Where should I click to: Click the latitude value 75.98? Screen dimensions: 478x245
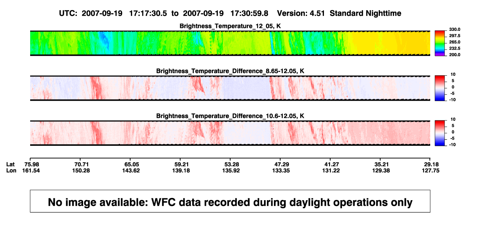tap(32, 164)
